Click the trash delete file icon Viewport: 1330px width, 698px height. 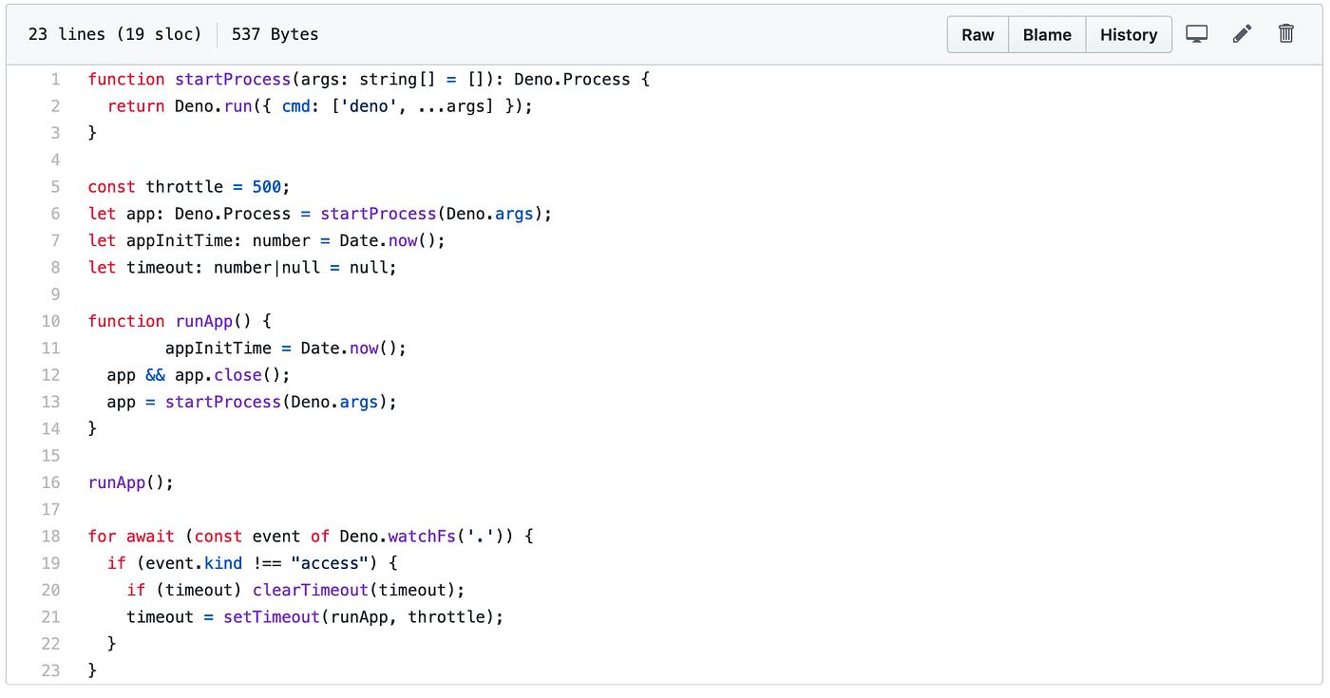coord(1286,34)
